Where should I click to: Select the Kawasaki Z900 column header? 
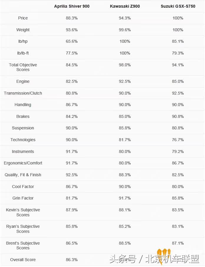click(125, 6)
